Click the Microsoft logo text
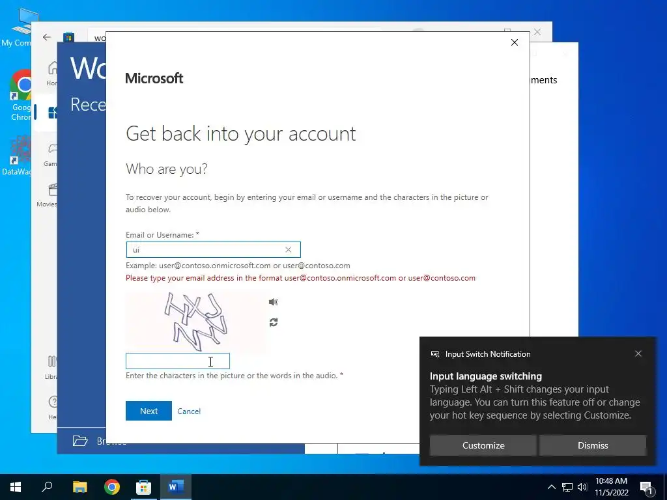Viewport: 667px width, 500px height. [x=154, y=78]
